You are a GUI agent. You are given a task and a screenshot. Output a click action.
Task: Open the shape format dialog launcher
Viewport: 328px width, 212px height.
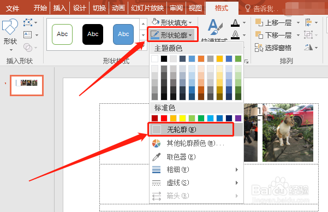[247, 61]
